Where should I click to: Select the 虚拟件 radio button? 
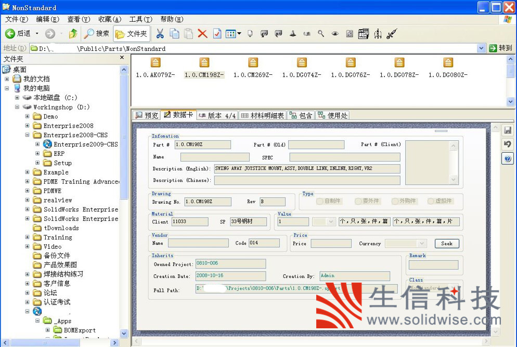coord(440,201)
